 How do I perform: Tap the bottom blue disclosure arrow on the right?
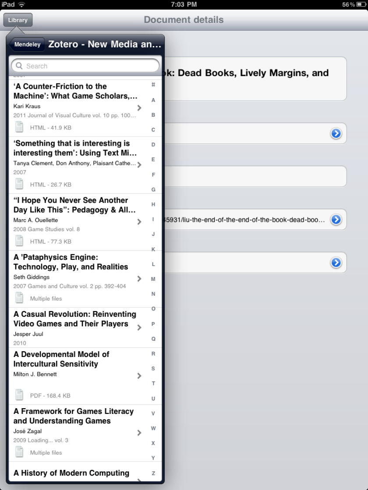[x=336, y=262]
